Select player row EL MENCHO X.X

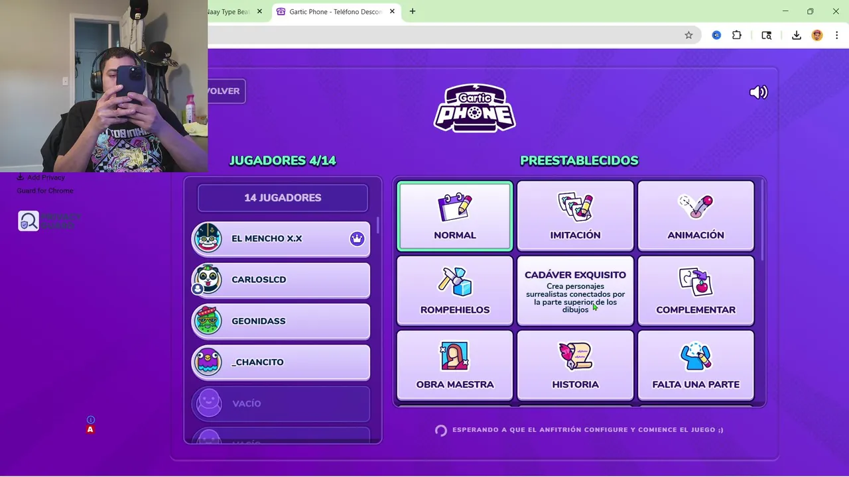point(281,238)
